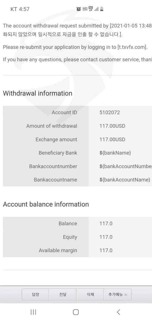Tap the HD voice status icon

[85, 9]
